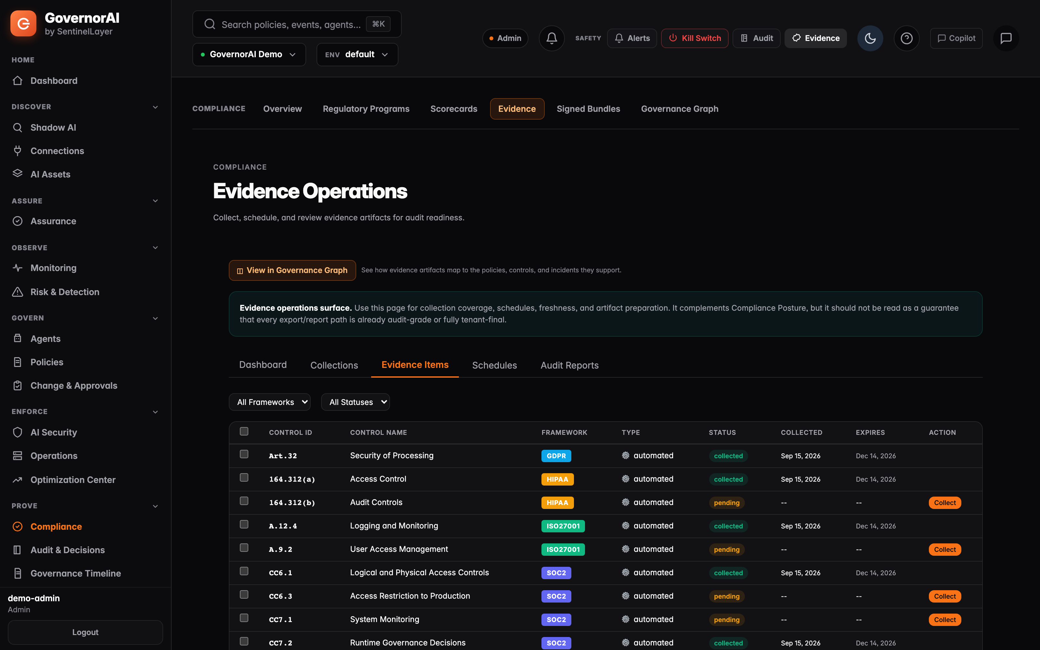Check the Art.32 Security of Processing row
This screenshot has height=650, width=1040.
[x=244, y=454]
